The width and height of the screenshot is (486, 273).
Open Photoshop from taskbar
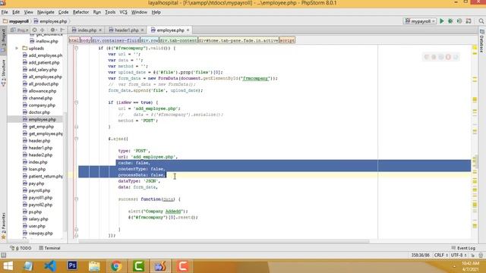[72, 266]
